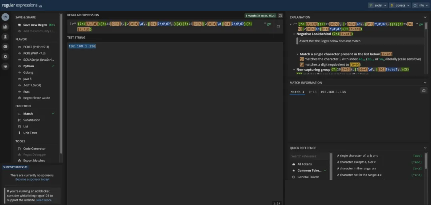Image resolution: width=431 pixels, height=205 pixels.
Task: Choose Rust flavor
Action: pos(26,92)
